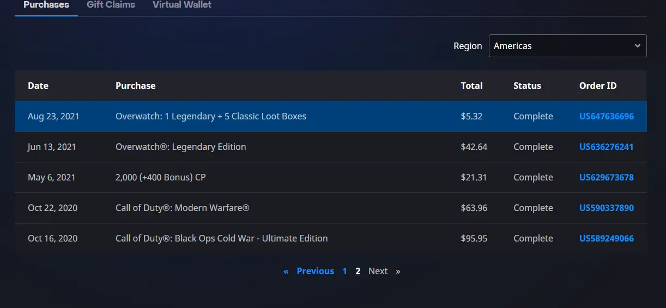Select the Modern Warfare purchase row
This screenshot has width=666, height=308.
click(331, 208)
